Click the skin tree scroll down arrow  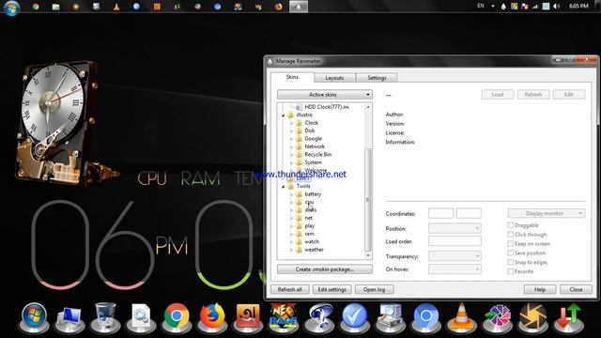(368, 255)
